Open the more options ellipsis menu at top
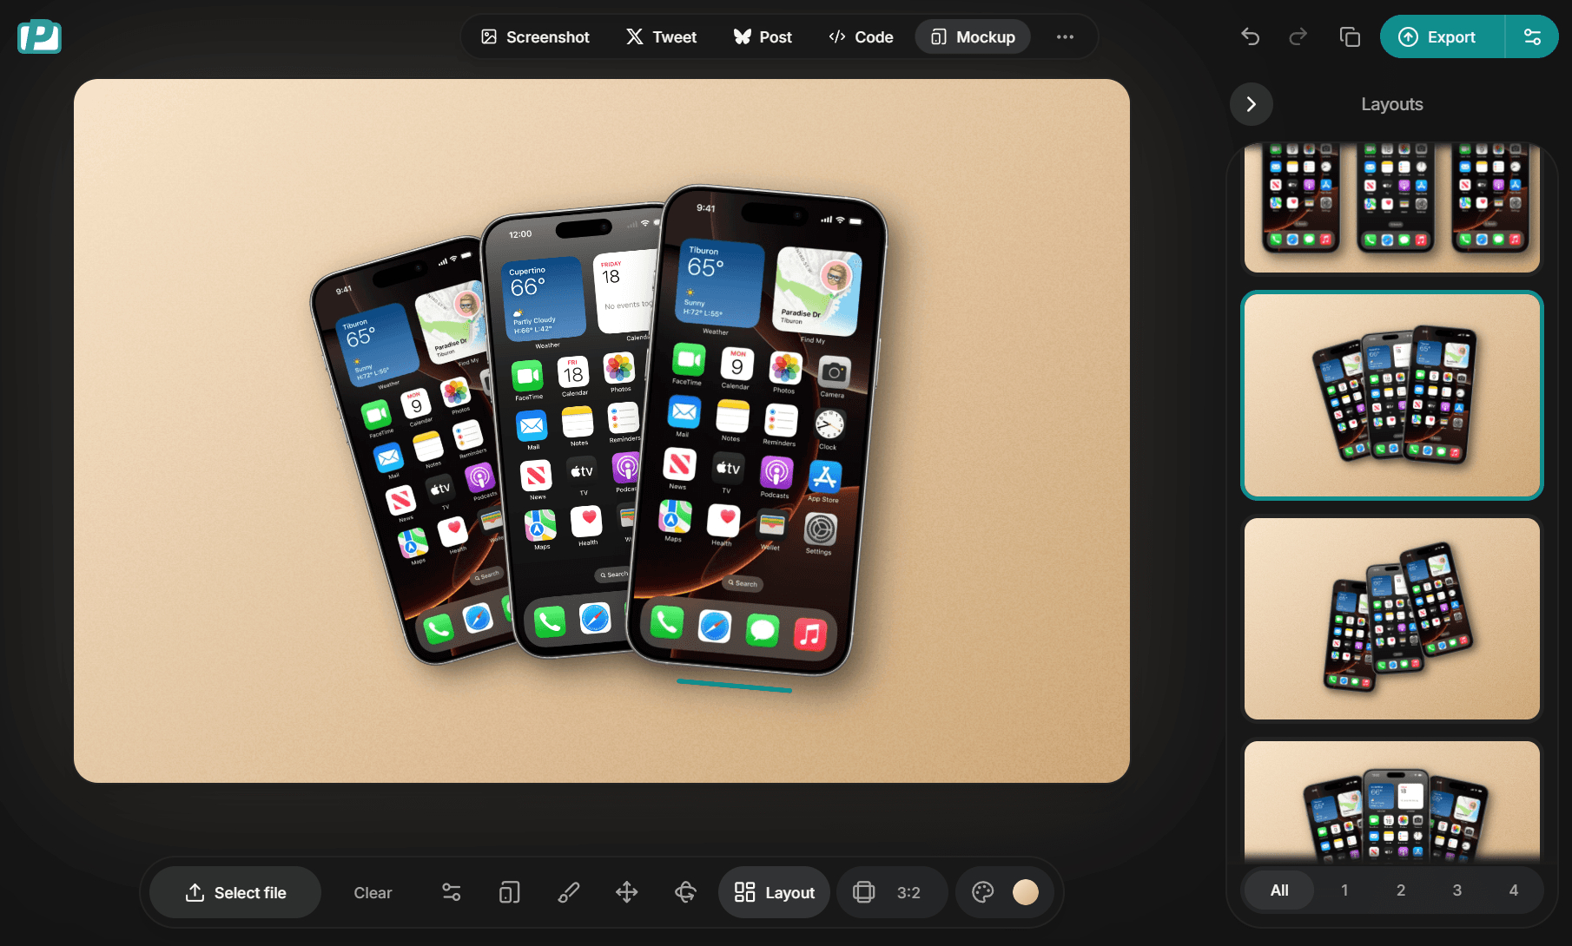 coord(1065,36)
